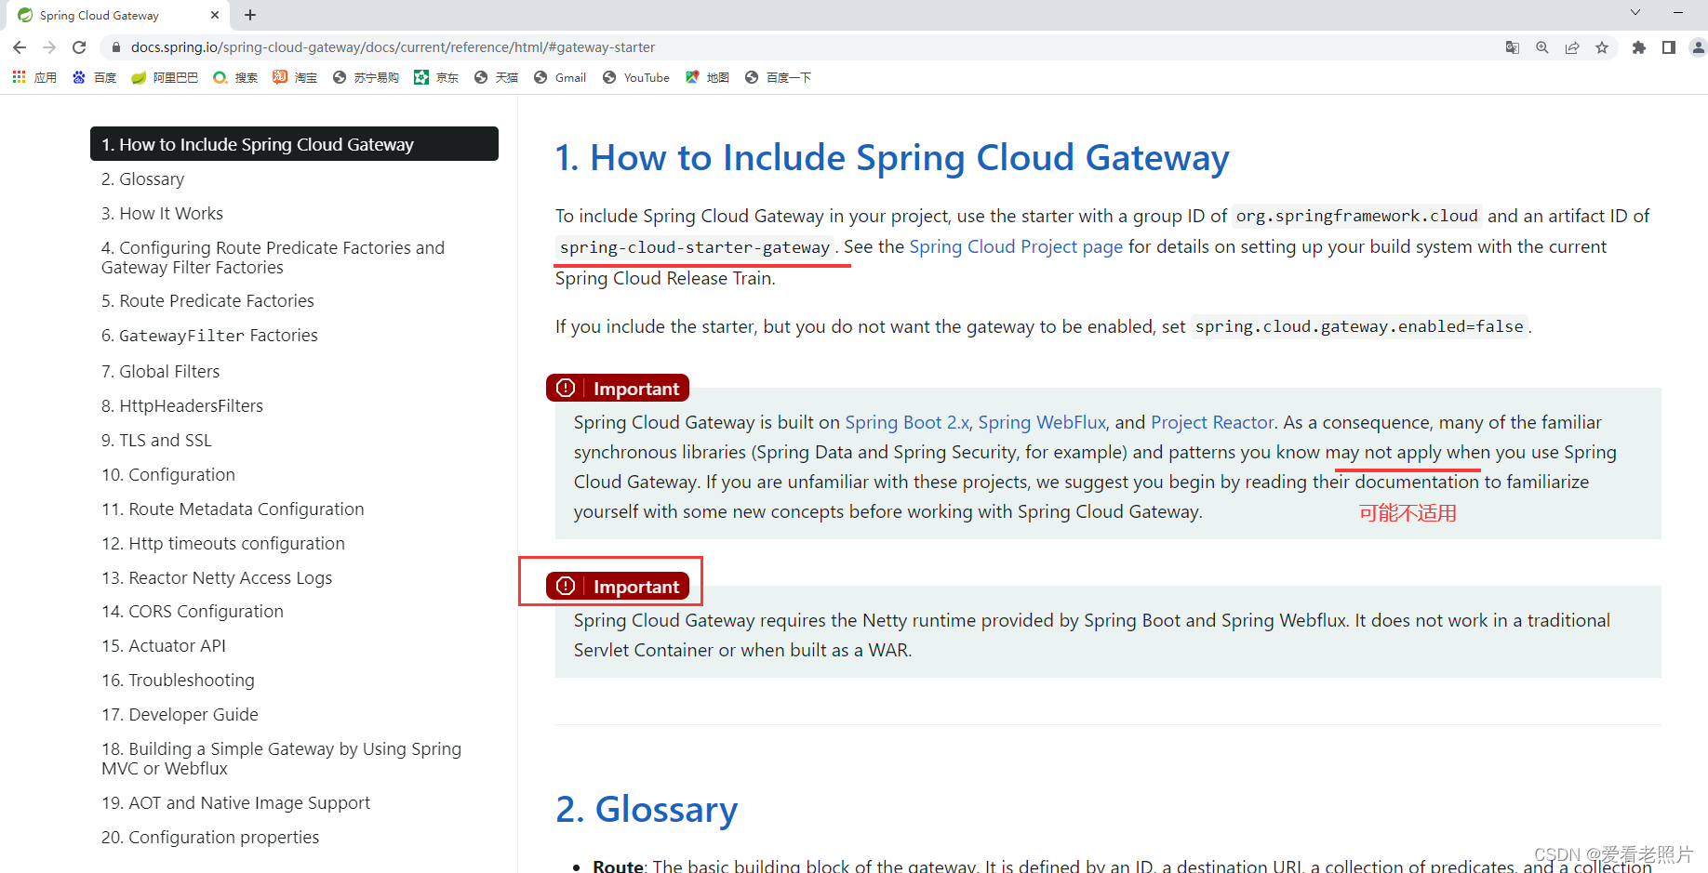This screenshot has width=1708, height=873.
Task: Open '17. Developer Guide' in sidebar
Action: [x=180, y=714]
